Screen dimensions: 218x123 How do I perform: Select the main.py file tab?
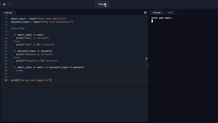[8, 13]
